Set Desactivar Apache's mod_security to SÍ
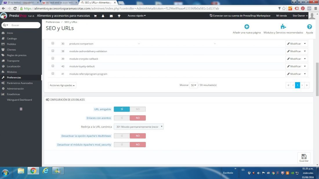The height and width of the screenshot is (179, 319). 122,145
